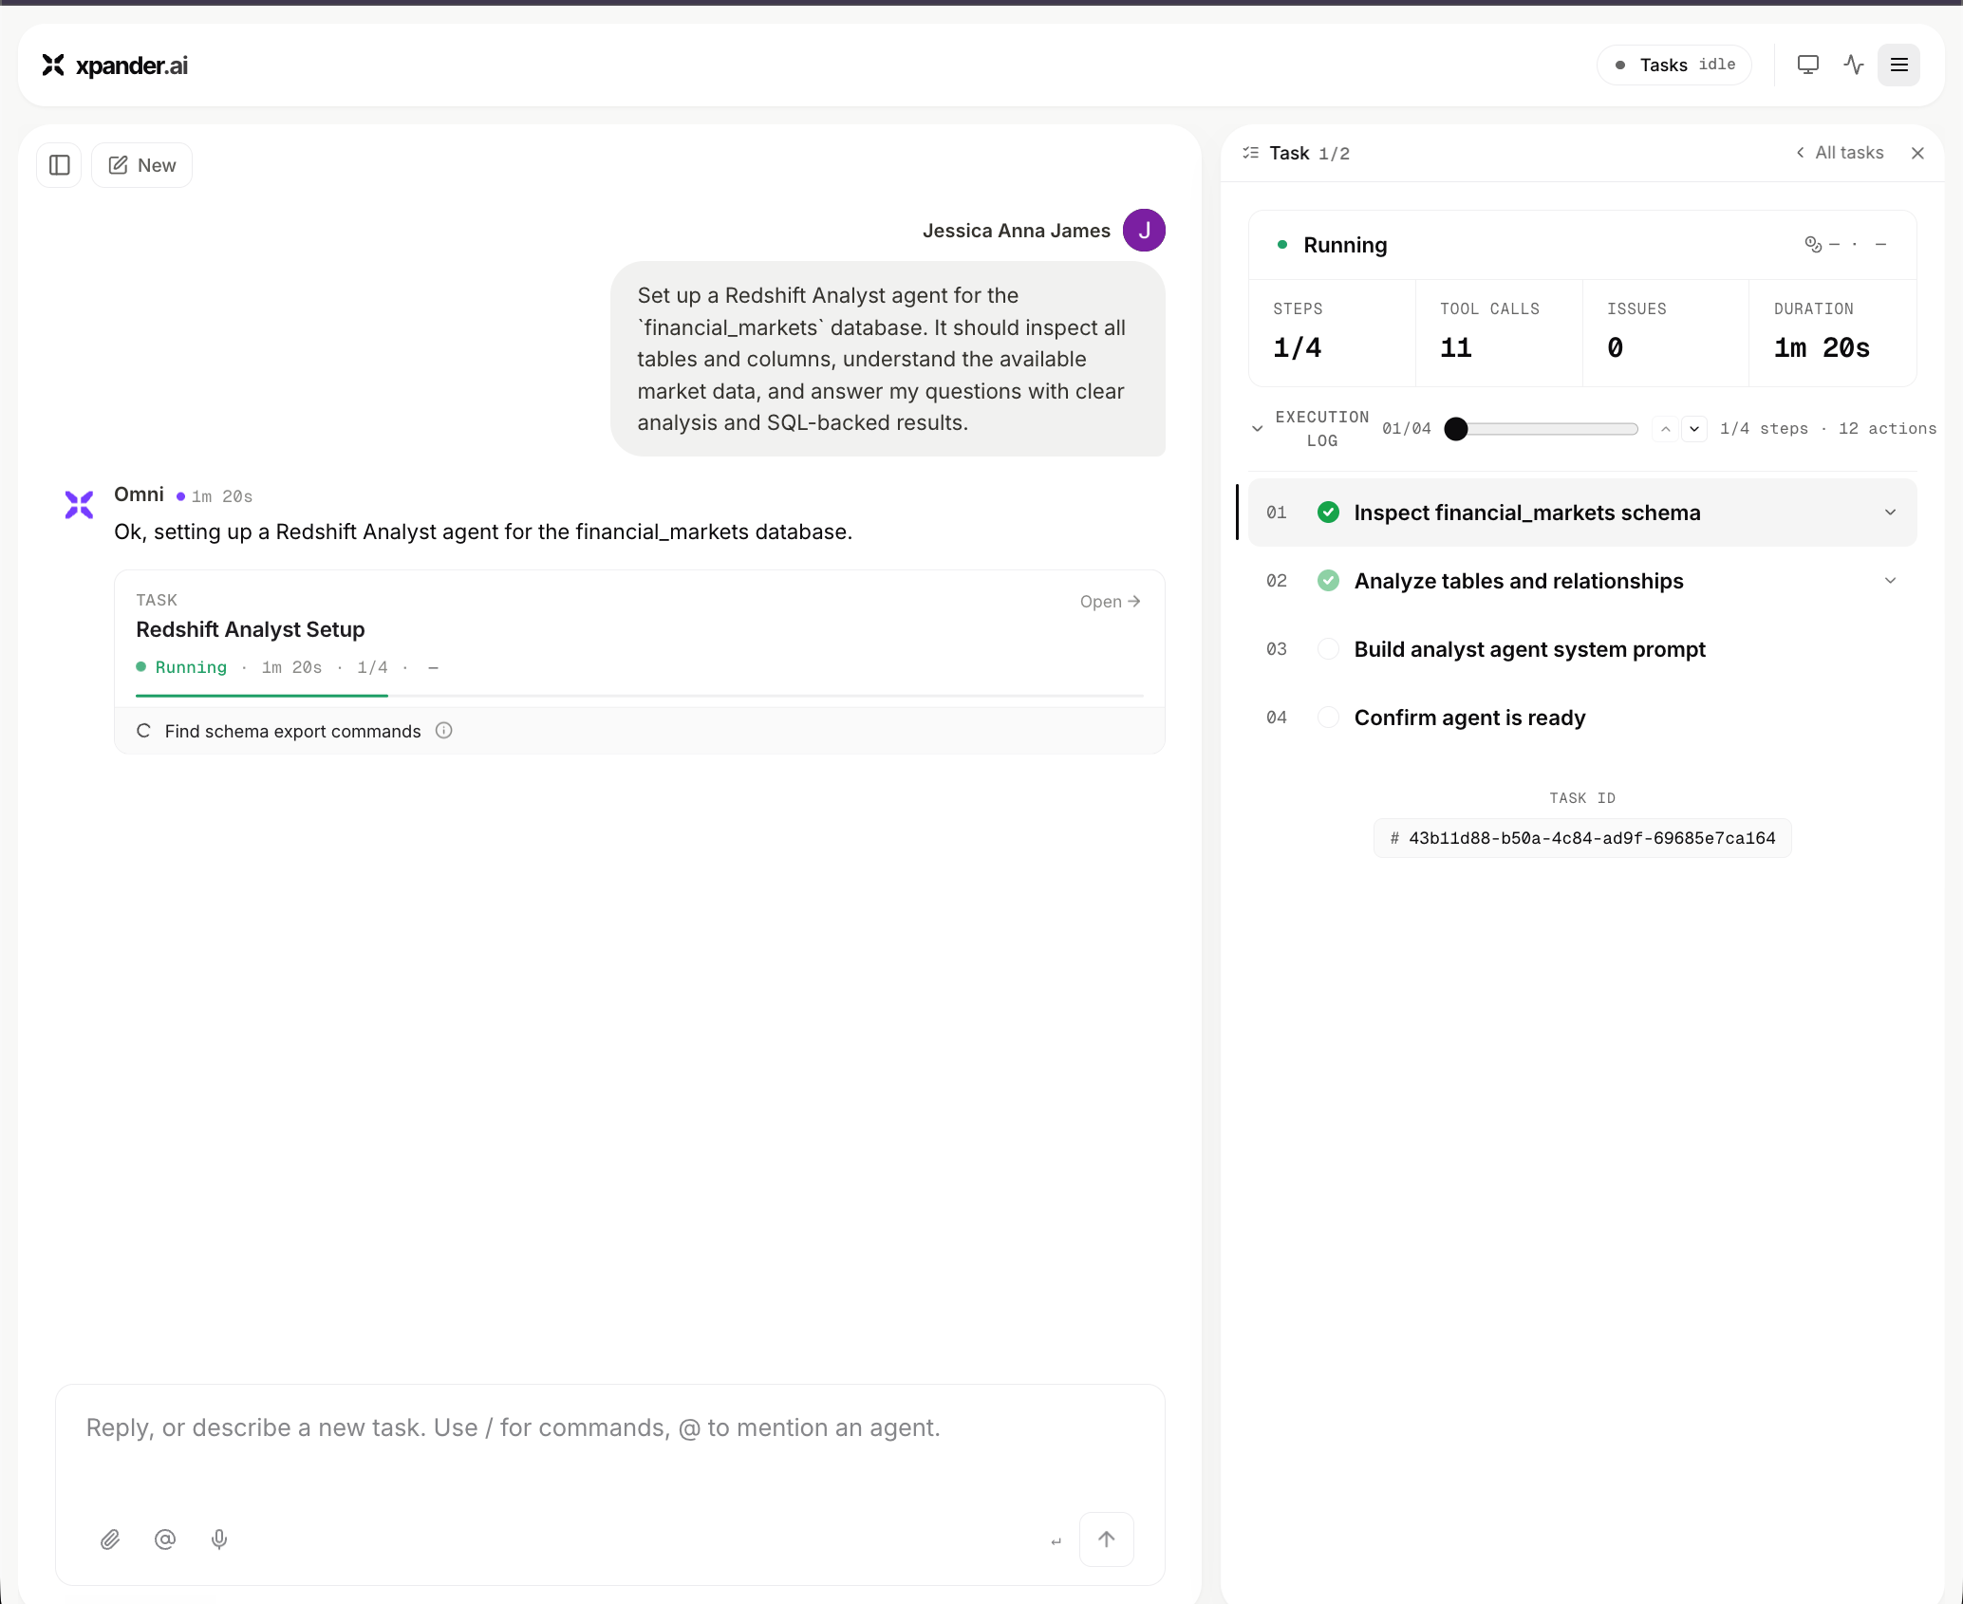Viewport: 1963px width, 1604px height.
Task: Click pending circle for Confirm agent is ready
Action: coord(1329,718)
